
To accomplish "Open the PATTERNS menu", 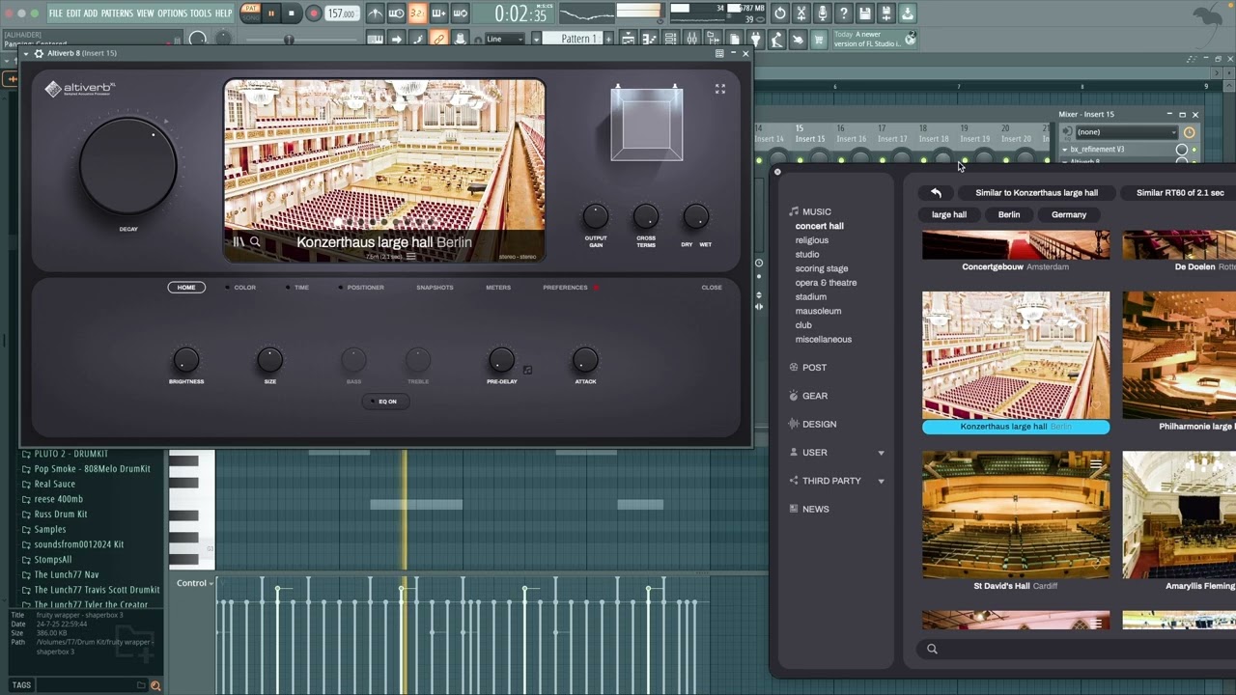I will pyautogui.click(x=117, y=14).
